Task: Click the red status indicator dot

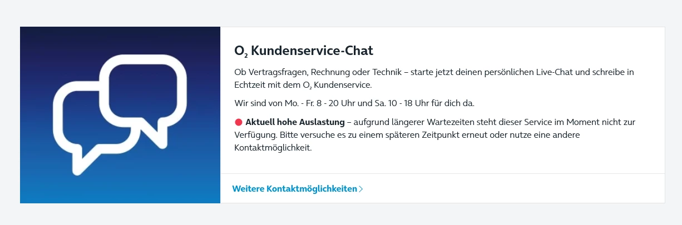Action: [239, 122]
